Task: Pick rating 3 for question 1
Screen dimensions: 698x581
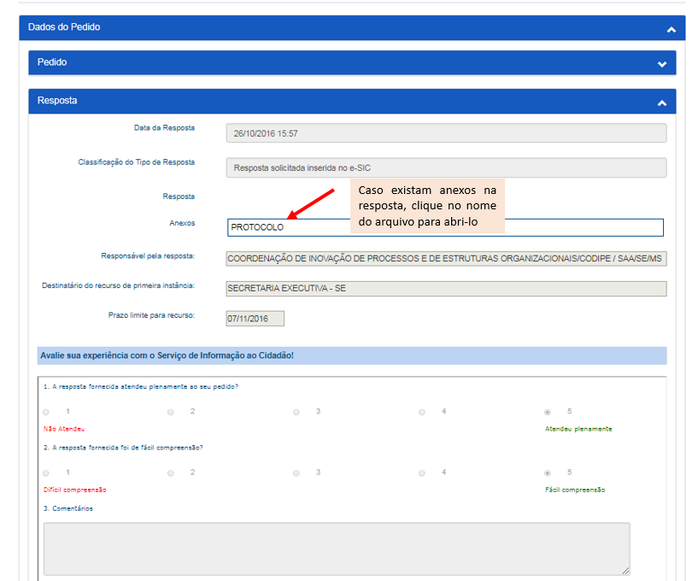Action: pos(296,413)
